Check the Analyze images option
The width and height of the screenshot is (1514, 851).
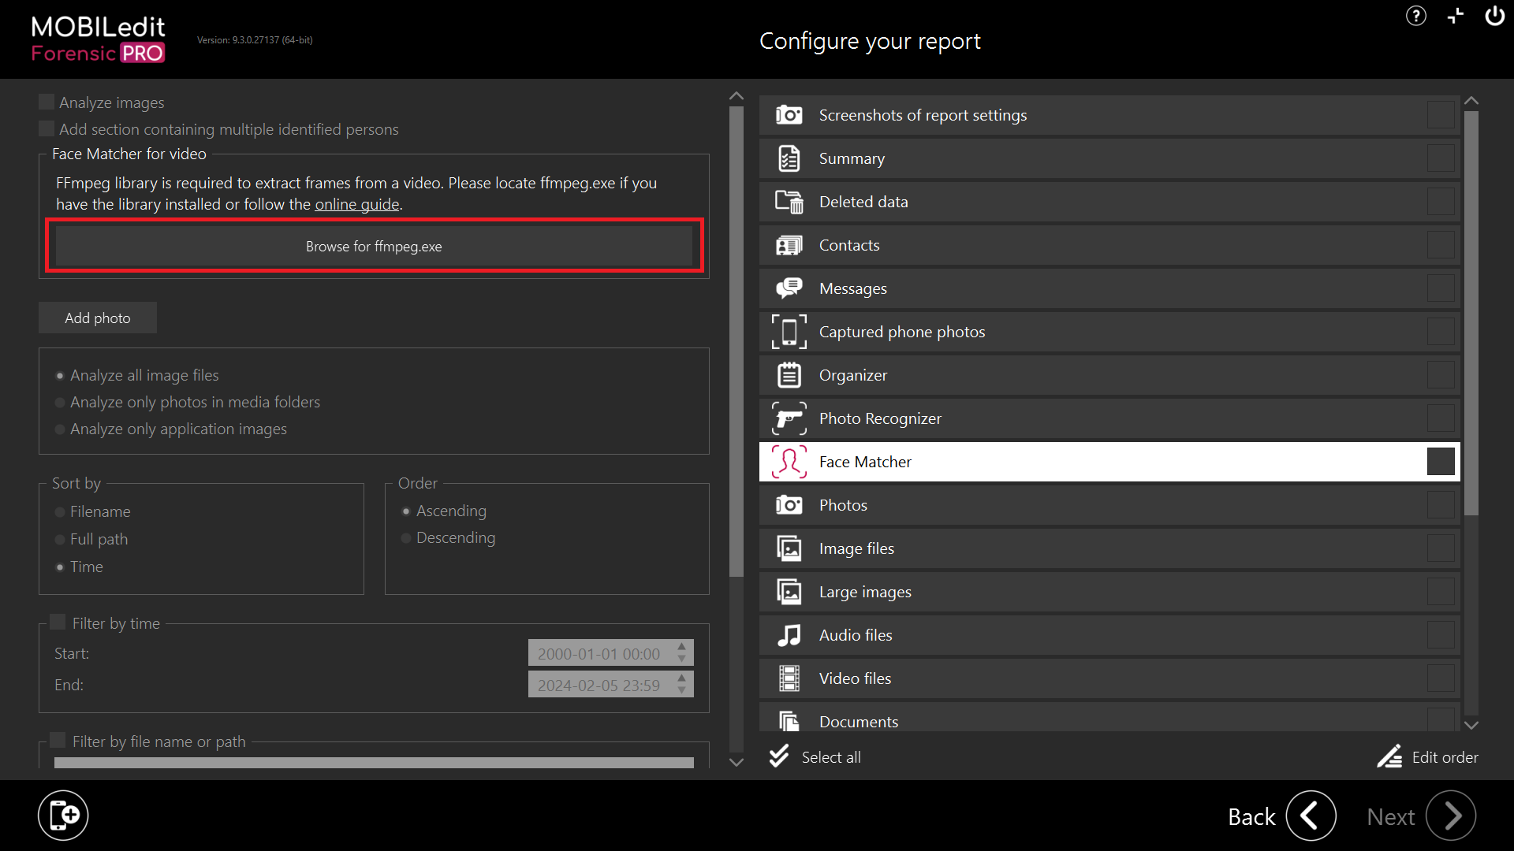[47, 102]
